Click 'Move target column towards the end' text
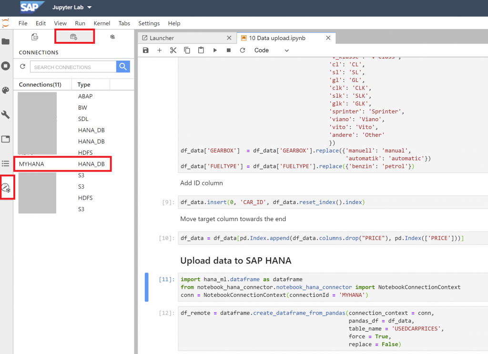This screenshot has height=354, width=488. pos(233,219)
